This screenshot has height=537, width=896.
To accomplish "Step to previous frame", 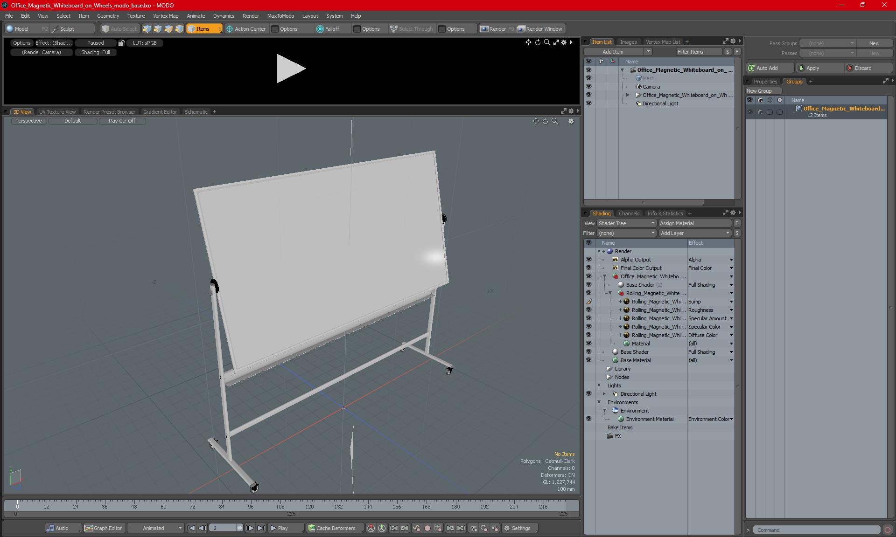I will click(202, 528).
